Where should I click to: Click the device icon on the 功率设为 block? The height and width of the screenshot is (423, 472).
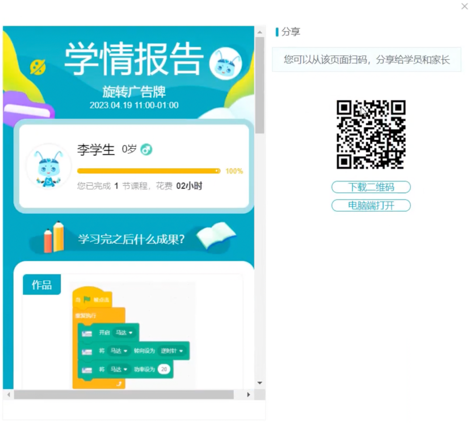[87, 369]
